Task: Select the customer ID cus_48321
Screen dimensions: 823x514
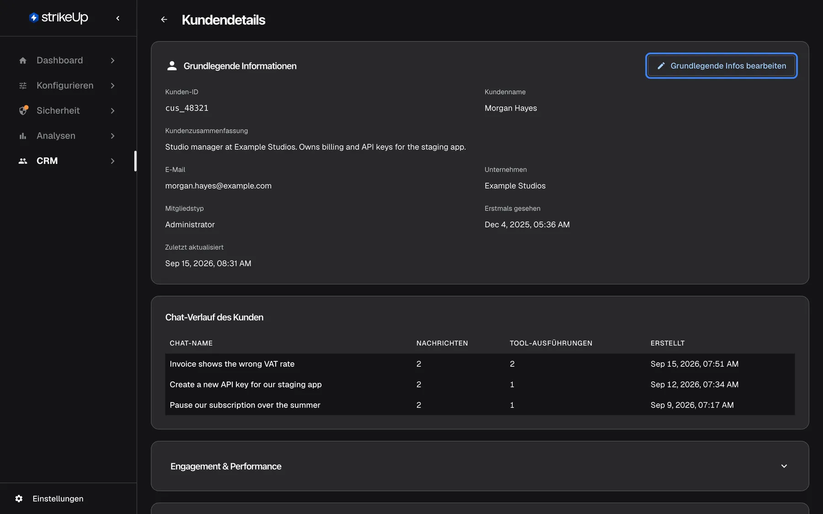Action: click(187, 108)
